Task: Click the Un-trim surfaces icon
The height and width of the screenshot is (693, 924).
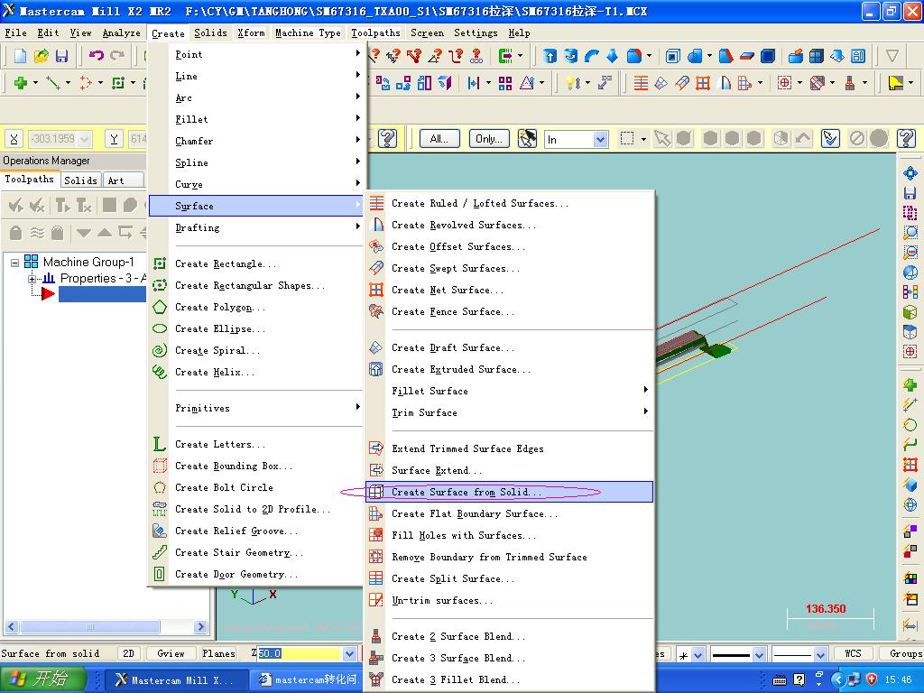Action: (376, 600)
